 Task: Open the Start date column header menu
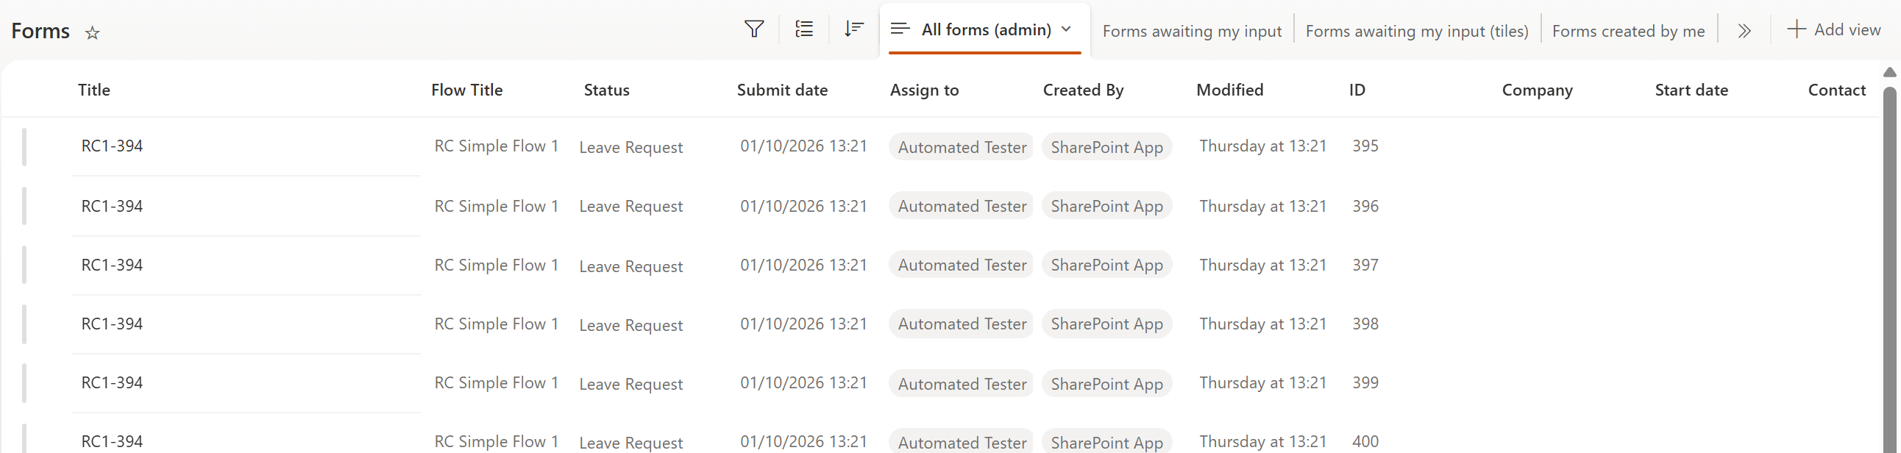point(1691,90)
